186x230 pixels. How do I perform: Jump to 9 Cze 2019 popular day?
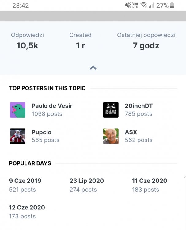(25, 181)
